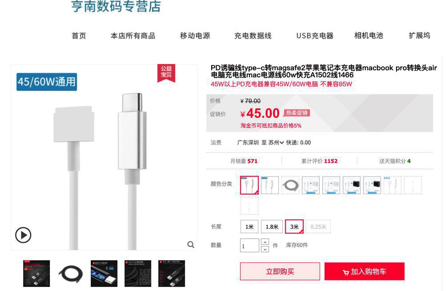Select the 1米 length option
This screenshot has width=446, height=291.
[x=249, y=227]
